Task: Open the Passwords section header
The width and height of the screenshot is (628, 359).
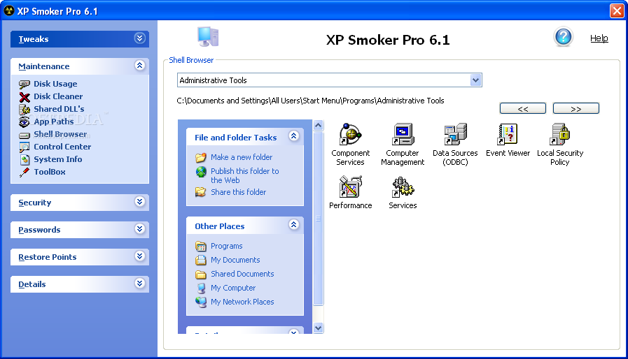Action: coord(80,230)
